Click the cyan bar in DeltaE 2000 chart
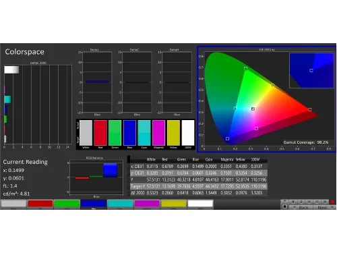The width and height of the screenshot is (337, 253). tap(7, 99)
